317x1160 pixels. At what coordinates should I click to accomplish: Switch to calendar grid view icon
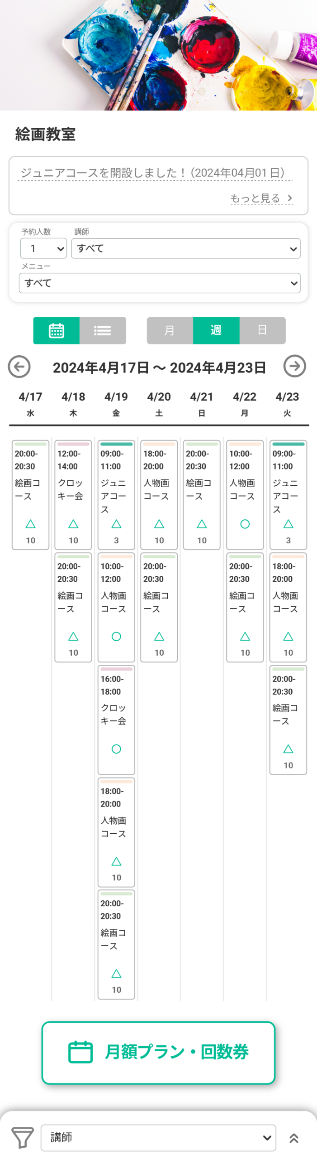pos(57,330)
